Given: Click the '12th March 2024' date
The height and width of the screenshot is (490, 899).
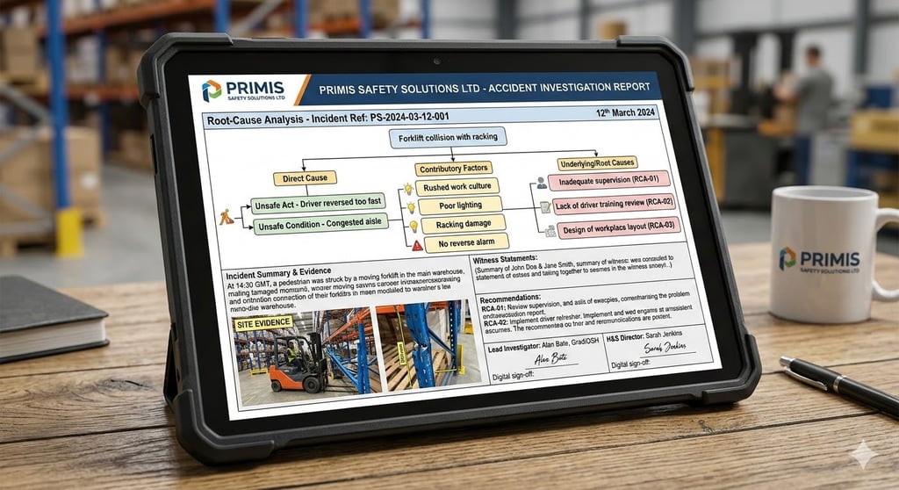Looking at the screenshot, I should [x=625, y=112].
